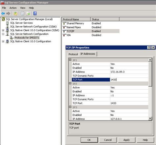Select the Shared Memory protocol row
Viewport: 156px width, 145px height.
[91, 23]
